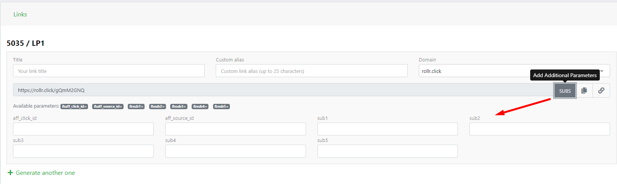Viewport: 617px width, 184px height.
Task: Click into the Custom alias field
Action: 311,71
